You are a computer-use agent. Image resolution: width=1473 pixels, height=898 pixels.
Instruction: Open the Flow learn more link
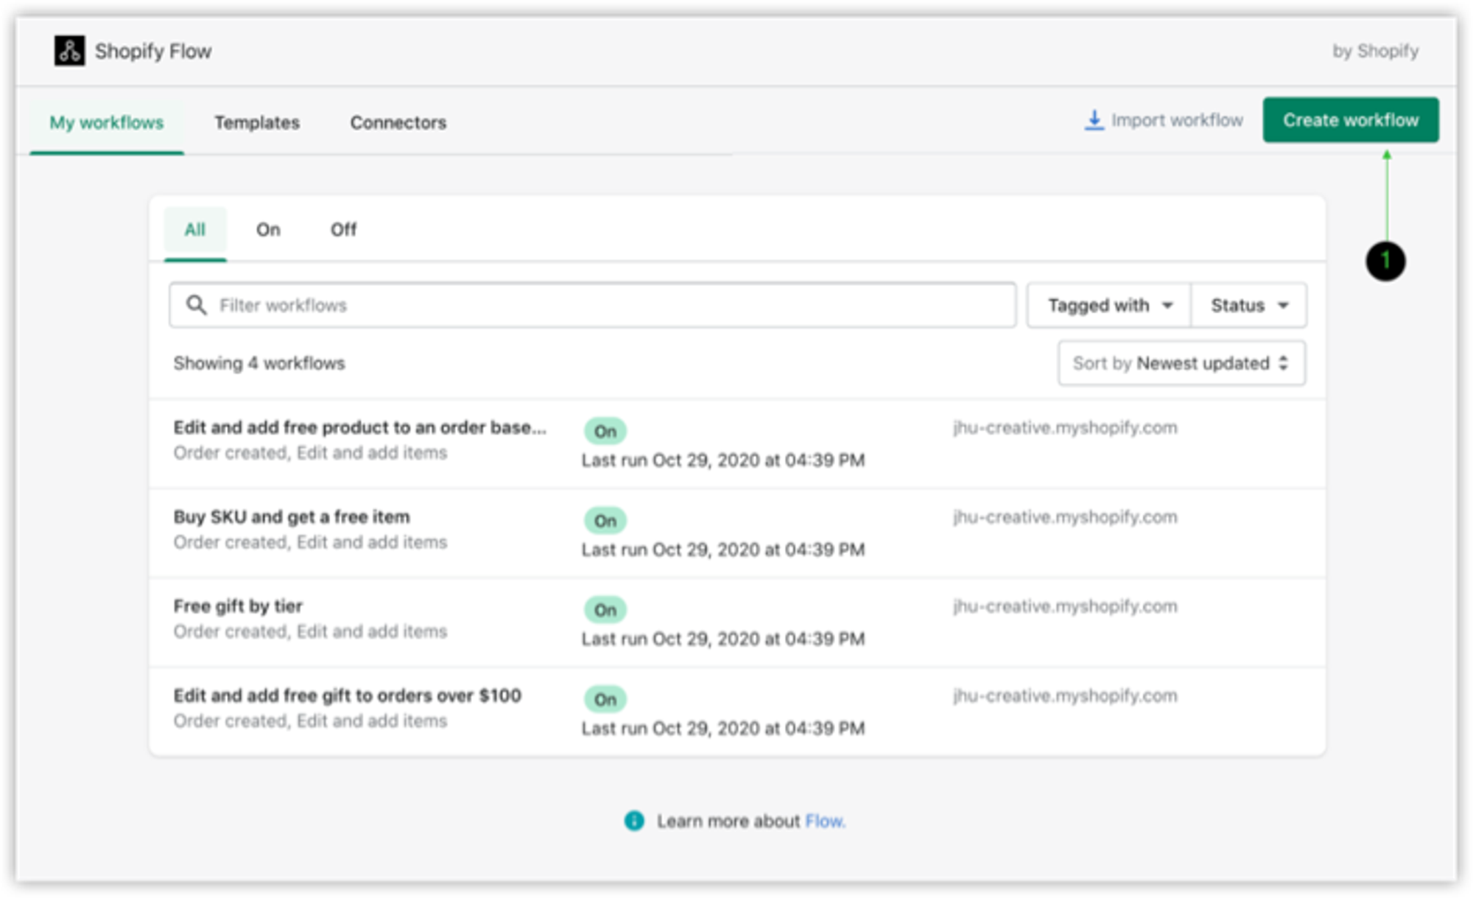click(x=825, y=821)
